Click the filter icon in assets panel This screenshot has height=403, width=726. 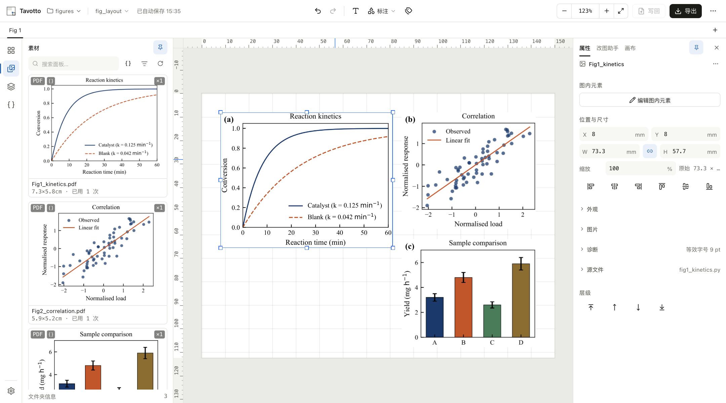point(144,63)
